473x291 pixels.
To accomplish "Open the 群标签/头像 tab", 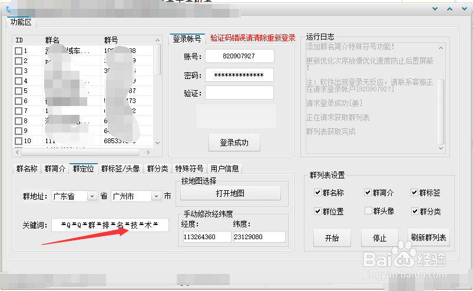I will 120,168.
